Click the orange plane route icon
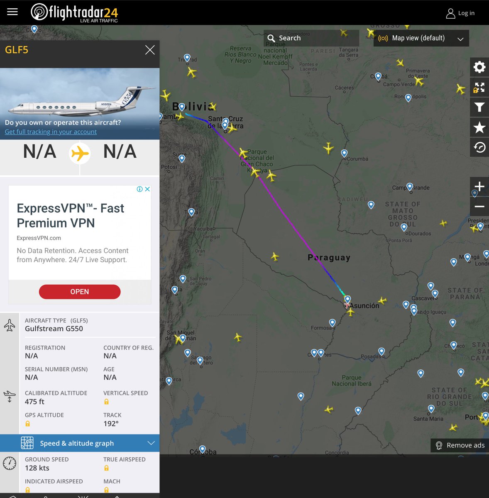This screenshot has height=498, width=489. (x=80, y=154)
